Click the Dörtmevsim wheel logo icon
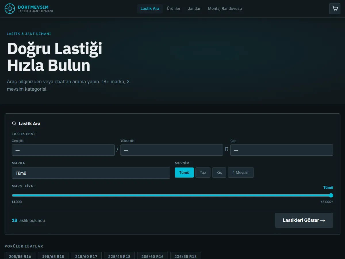This screenshot has width=345, height=259. coord(10,9)
